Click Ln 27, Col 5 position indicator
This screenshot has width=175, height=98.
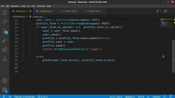pos(116,97)
